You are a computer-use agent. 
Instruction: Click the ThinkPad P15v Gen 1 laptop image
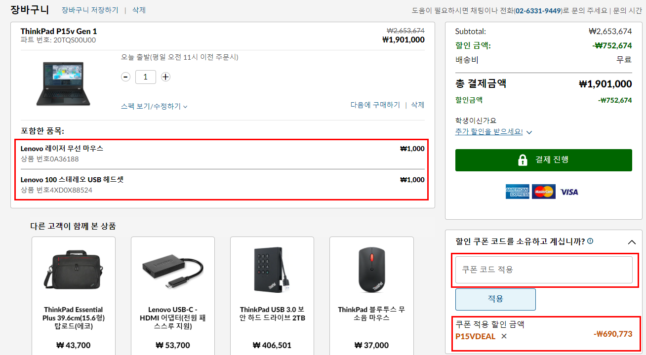tap(63, 83)
